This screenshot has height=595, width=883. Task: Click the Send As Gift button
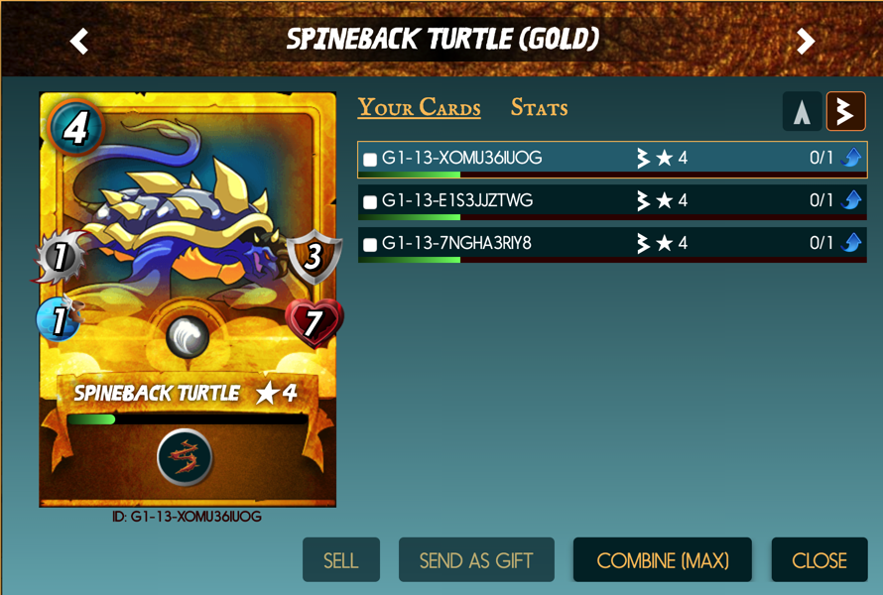tap(476, 560)
